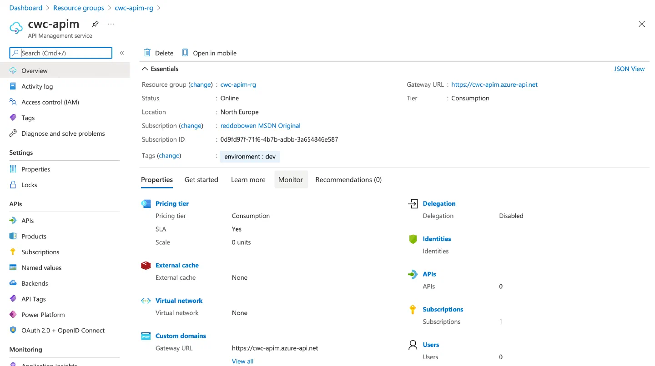Click the cwc-apim cloud service icon

[x=16, y=28]
